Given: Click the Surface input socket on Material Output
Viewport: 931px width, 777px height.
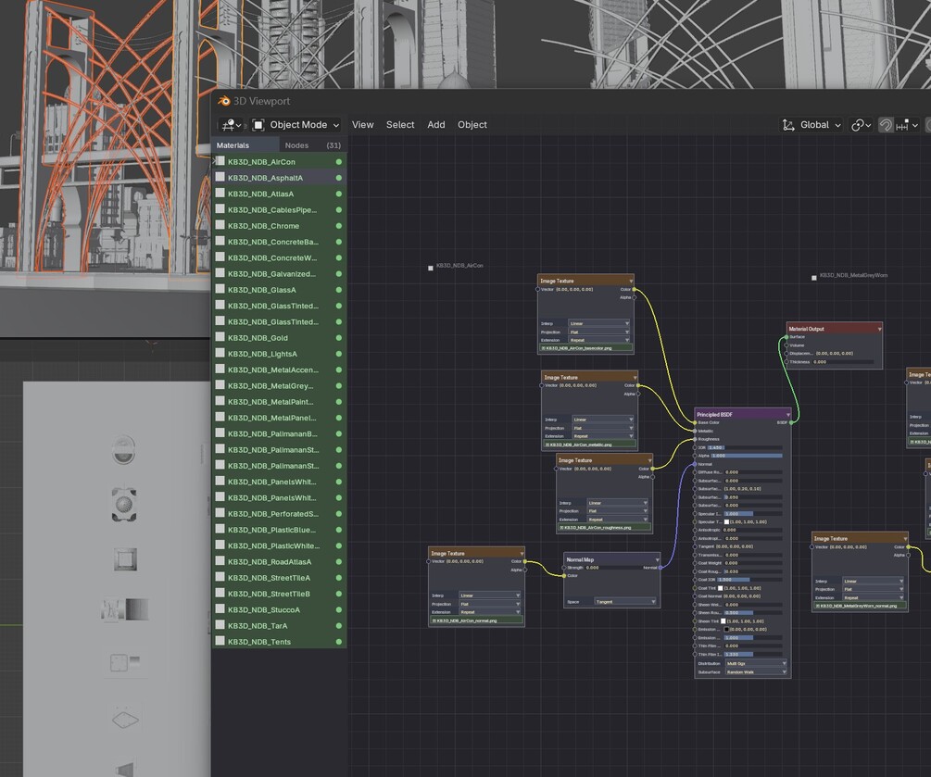Looking at the screenshot, I should click(x=786, y=337).
